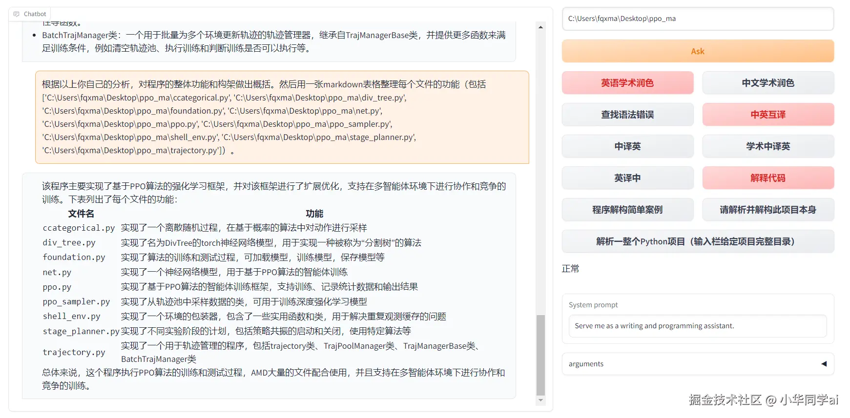Click the BatchTrajManager类 bullet text
This screenshot has height=418, width=850.
pos(274,41)
